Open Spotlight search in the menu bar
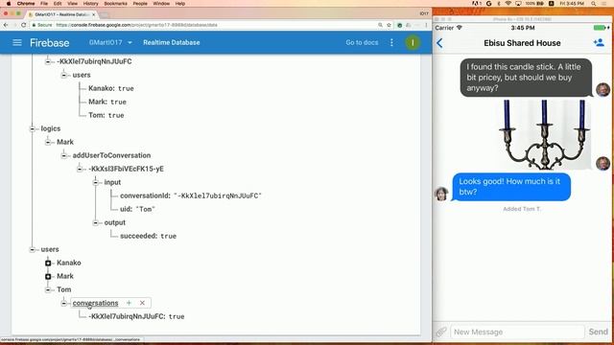614x345 pixels. [594, 4]
